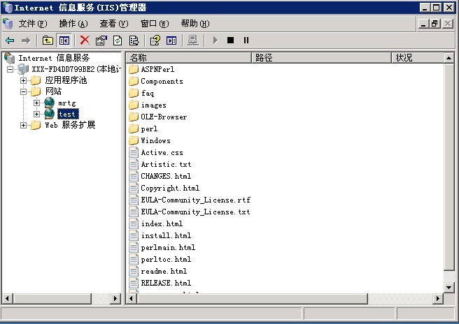Image resolution: width=459 pixels, height=324 pixels.
Task: Select EULA-Community_License.txt file
Action: coord(195,212)
